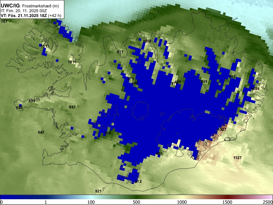Click the map value 1099
Screen dimensions: 273x205
255,89
